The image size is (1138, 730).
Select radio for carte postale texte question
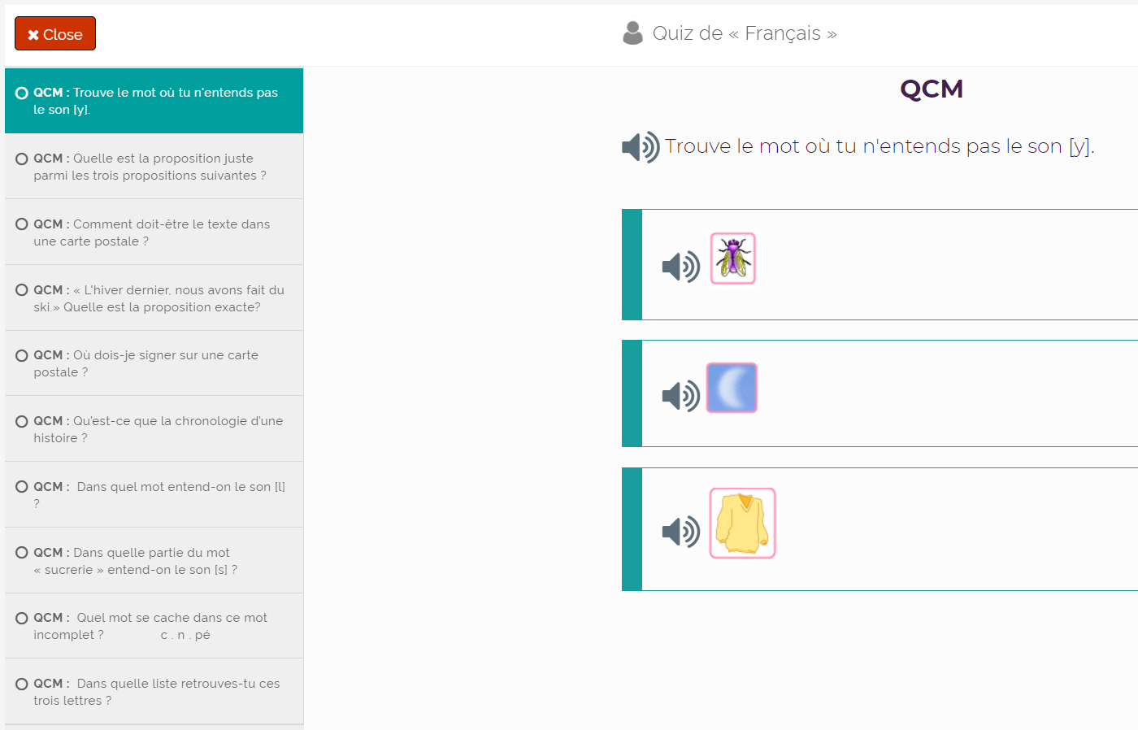coord(22,224)
